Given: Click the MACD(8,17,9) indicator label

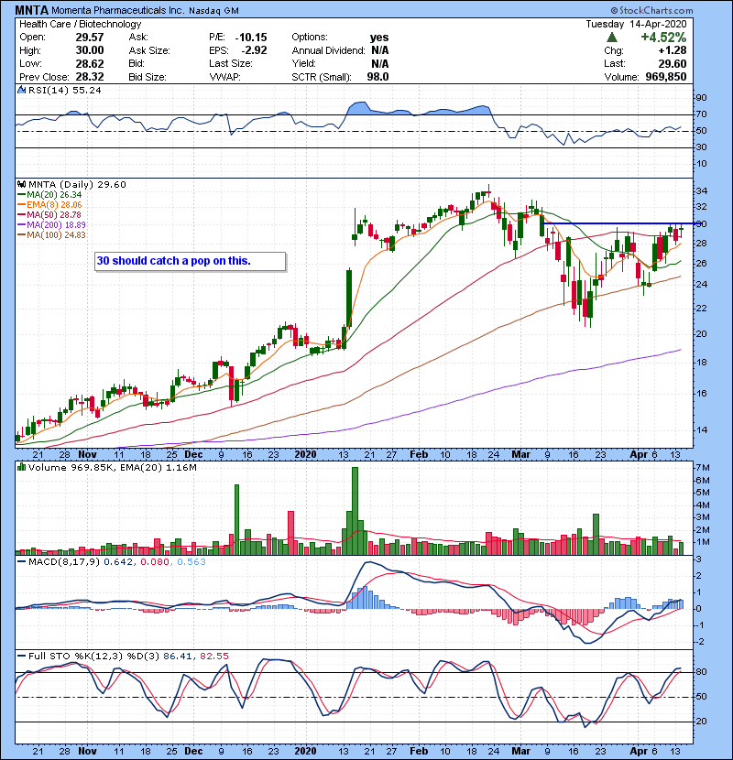Looking at the screenshot, I should pos(64,562).
